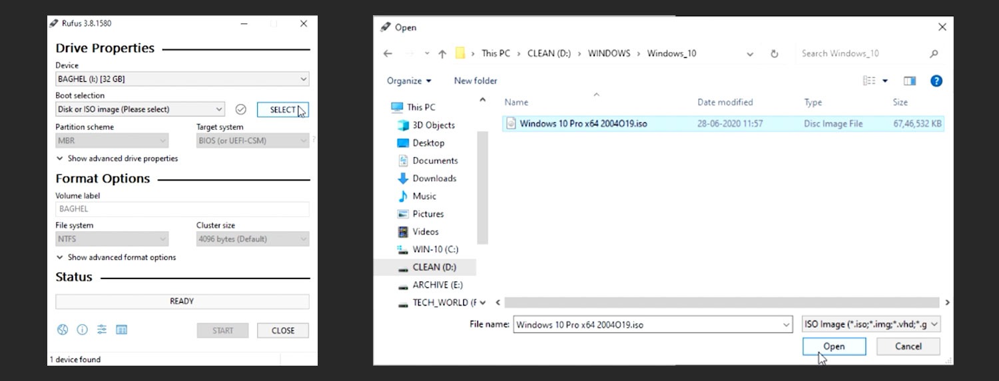This screenshot has height=381, width=999.
Task: Click the folder icon in address bar
Action: pyautogui.click(x=460, y=53)
